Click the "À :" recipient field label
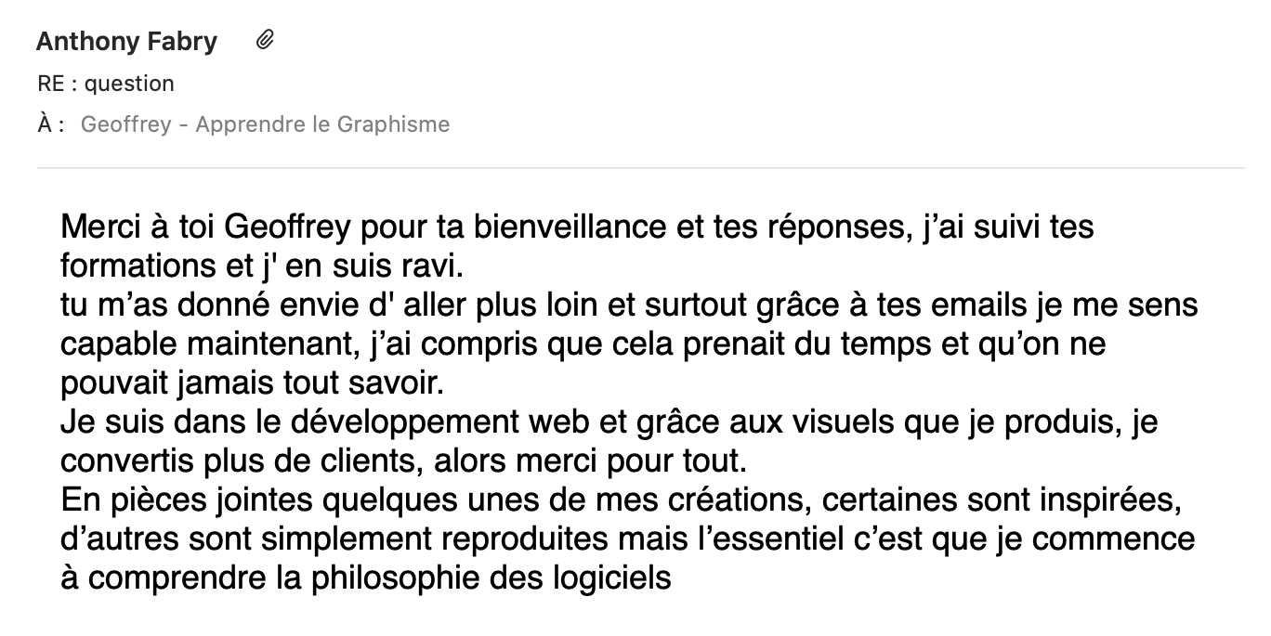This screenshot has height=636, width=1271. tap(50, 124)
